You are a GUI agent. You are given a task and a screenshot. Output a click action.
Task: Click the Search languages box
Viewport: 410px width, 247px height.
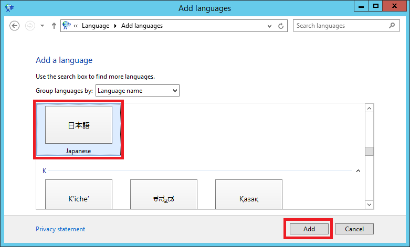346,26
